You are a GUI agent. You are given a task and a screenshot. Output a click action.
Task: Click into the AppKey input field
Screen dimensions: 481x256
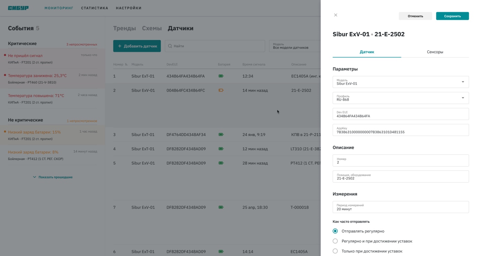(401, 130)
